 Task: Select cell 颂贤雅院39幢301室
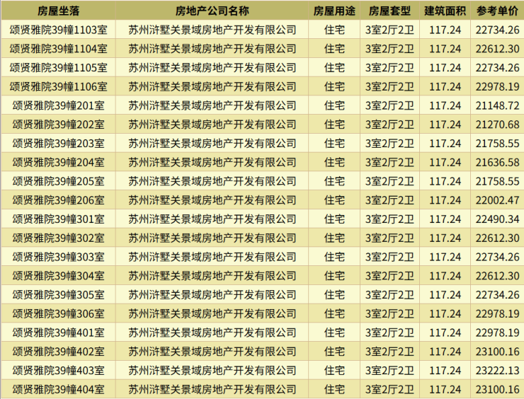(59, 219)
